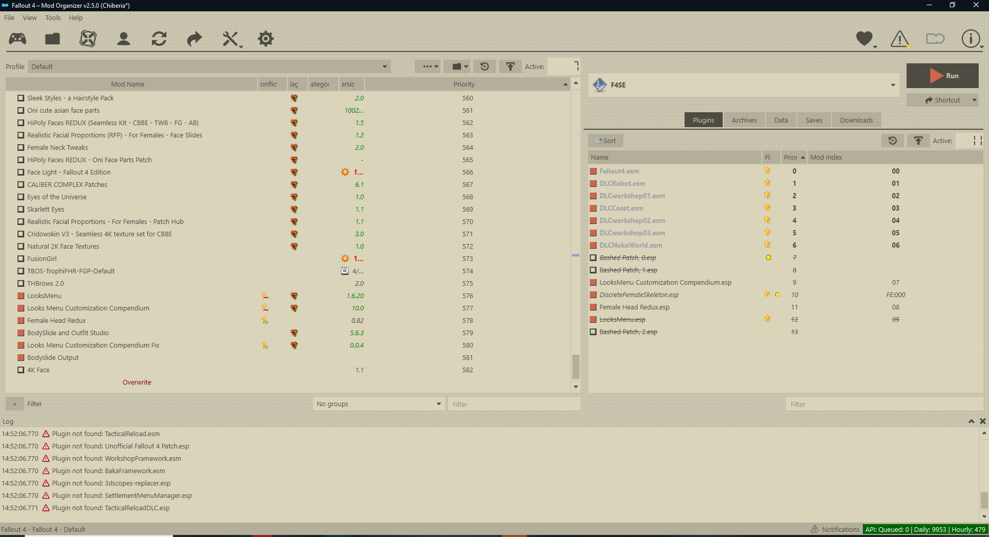Open Mod Organizer settings via the gear icon
The image size is (989, 537).
(x=265, y=39)
